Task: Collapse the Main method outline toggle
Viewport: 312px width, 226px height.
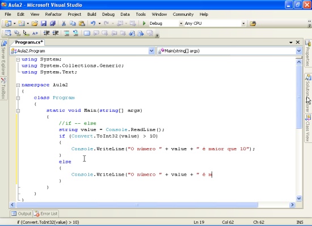Action: [x=18, y=111]
